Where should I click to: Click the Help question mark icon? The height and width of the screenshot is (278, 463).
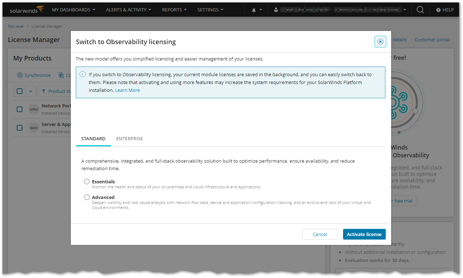[438, 10]
